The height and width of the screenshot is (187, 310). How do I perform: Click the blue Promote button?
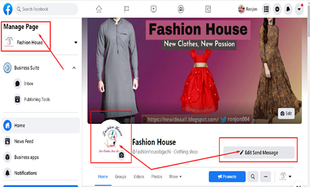click(227, 177)
